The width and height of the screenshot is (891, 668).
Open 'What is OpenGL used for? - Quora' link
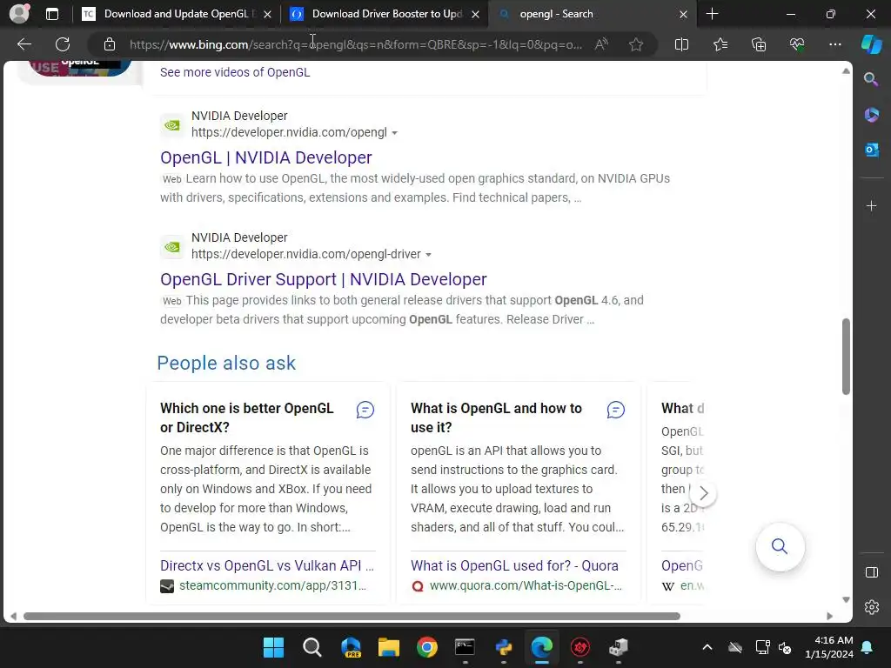click(x=514, y=565)
